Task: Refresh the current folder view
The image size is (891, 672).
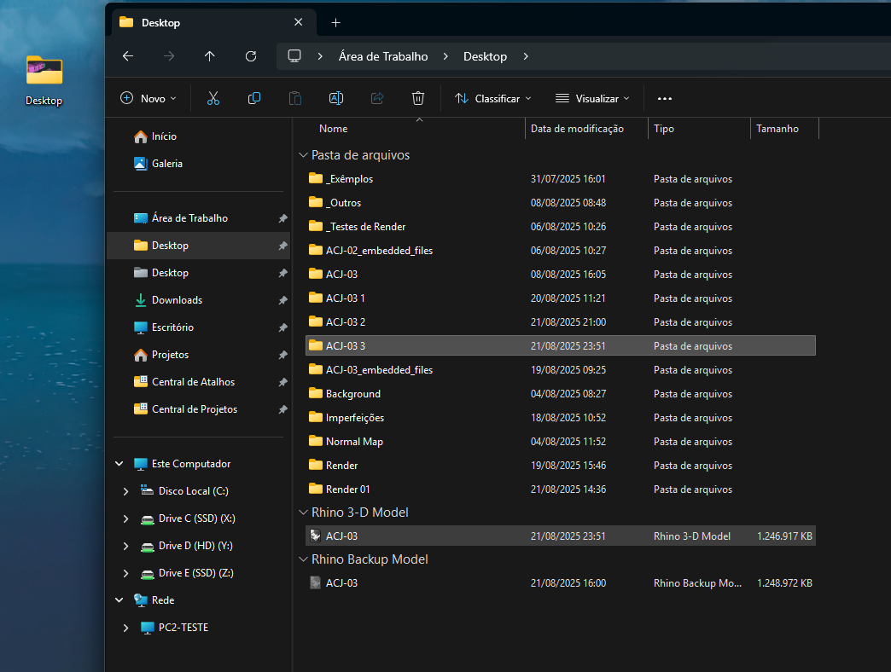Action: (x=251, y=56)
